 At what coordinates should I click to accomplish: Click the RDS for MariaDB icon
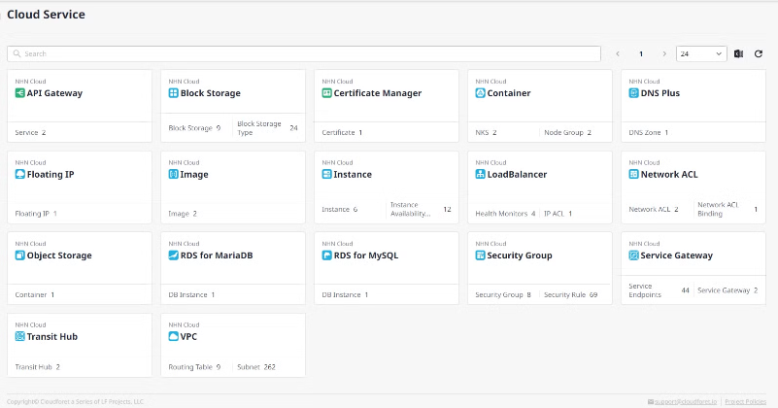pos(173,255)
